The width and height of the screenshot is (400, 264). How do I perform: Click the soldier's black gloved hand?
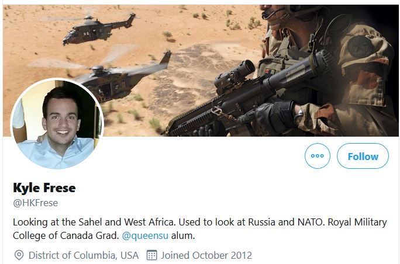point(274,120)
